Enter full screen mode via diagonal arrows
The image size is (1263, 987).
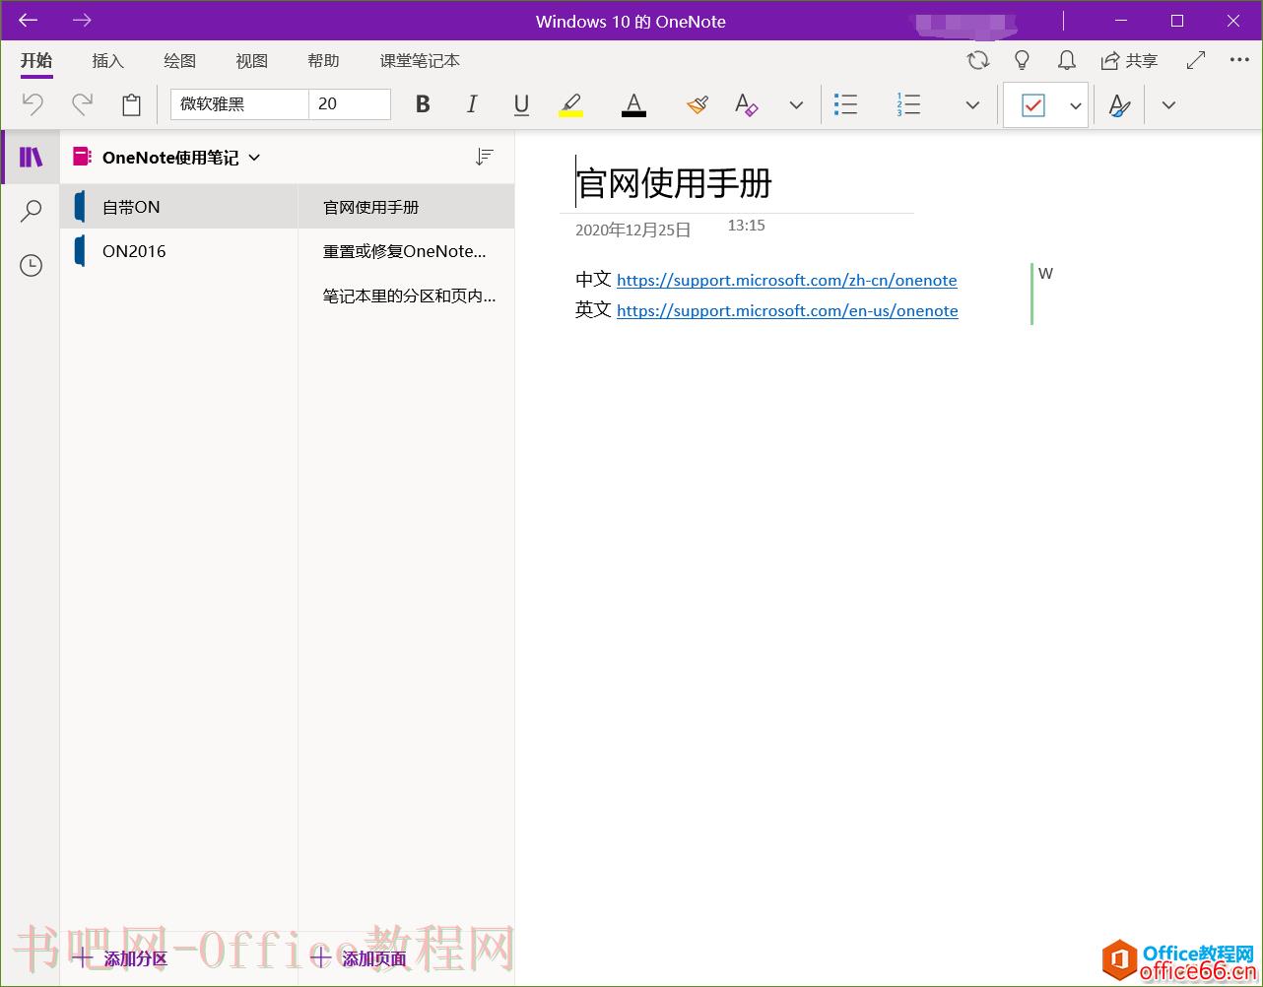coord(1196,60)
